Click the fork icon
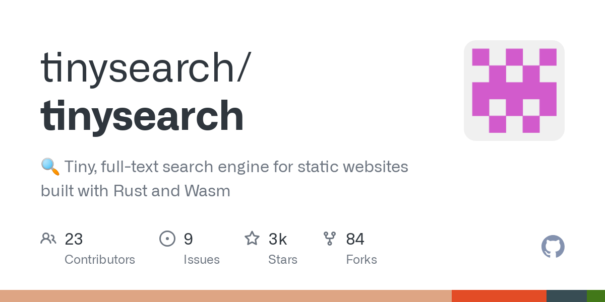 pyautogui.click(x=330, y=239)
